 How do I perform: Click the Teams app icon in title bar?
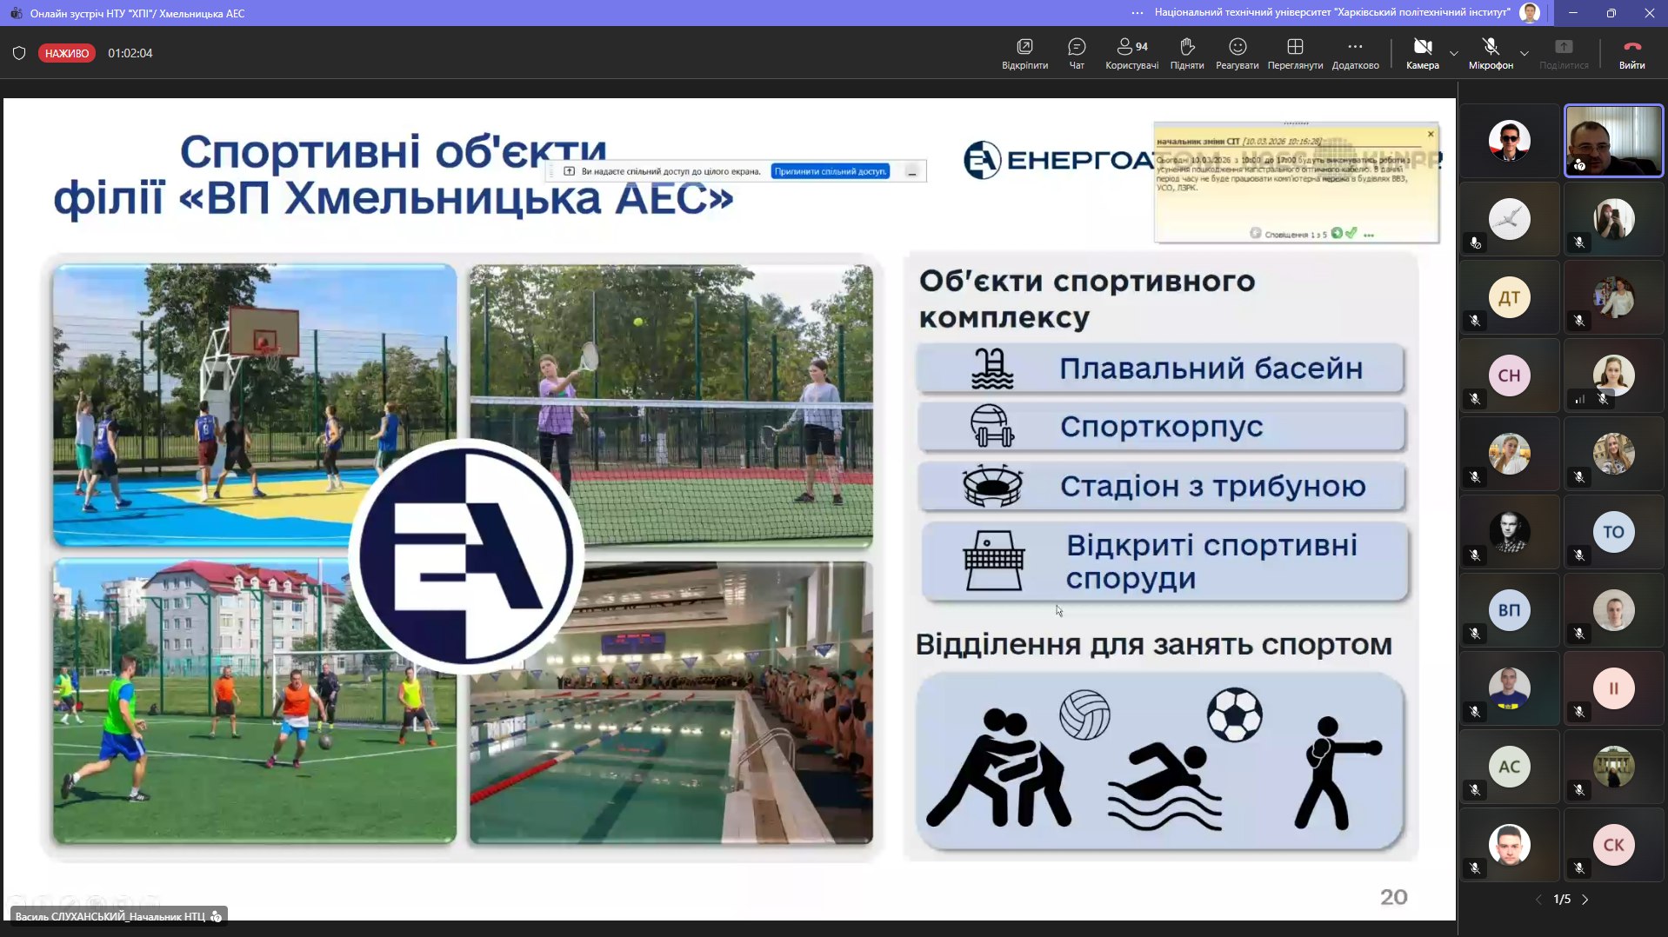coord(17,13)
